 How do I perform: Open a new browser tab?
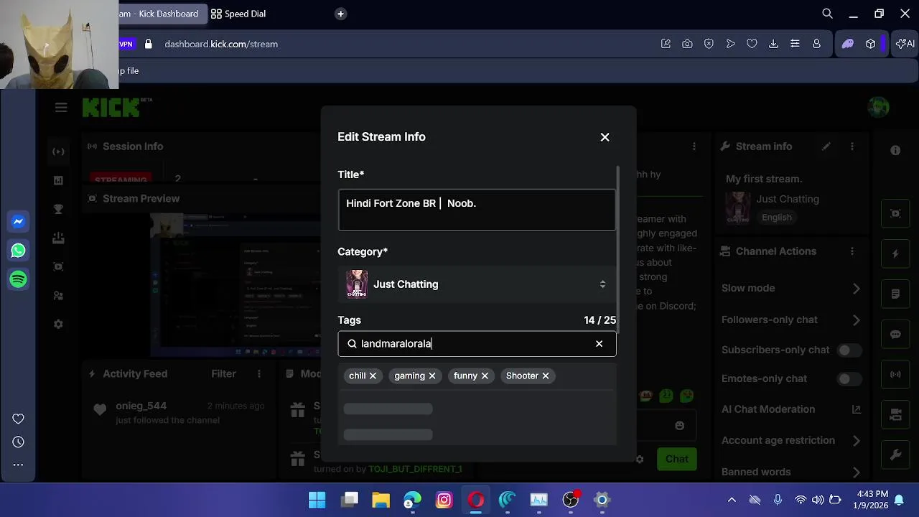pos(340,14)
